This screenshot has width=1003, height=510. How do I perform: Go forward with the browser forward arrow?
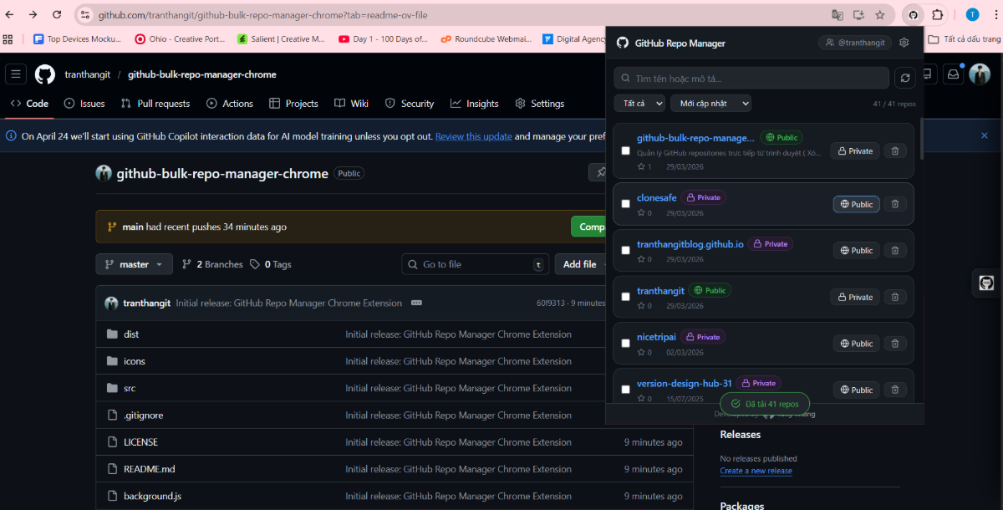click(x=33, y=15)
